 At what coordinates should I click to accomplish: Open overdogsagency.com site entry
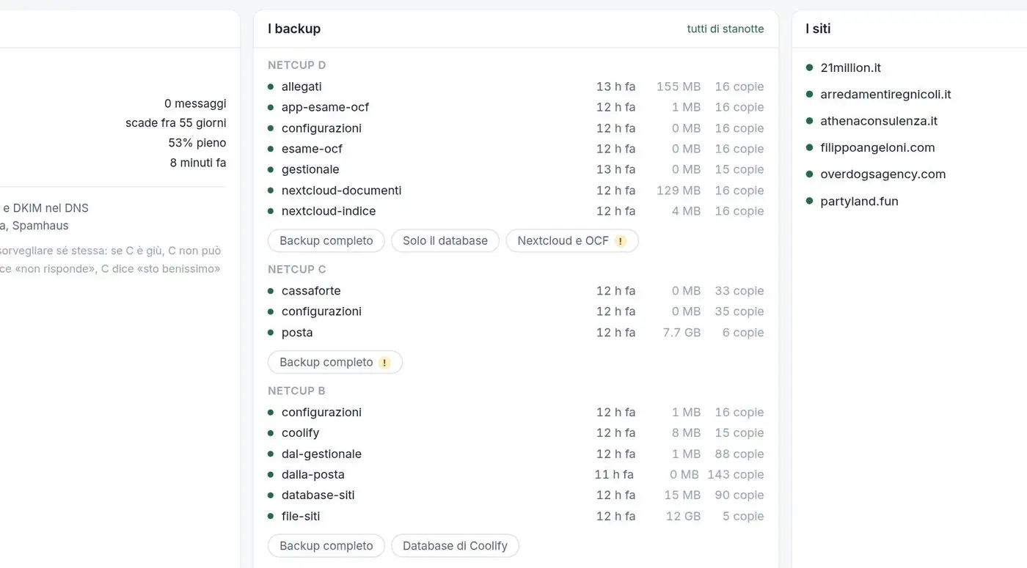click(x=882, y=174)
